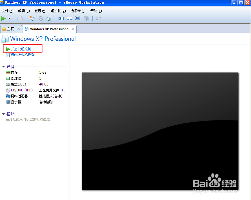Click the VM icon beside the title heading
The width and height of the screenshot is (251, 200).
[5, 39]
